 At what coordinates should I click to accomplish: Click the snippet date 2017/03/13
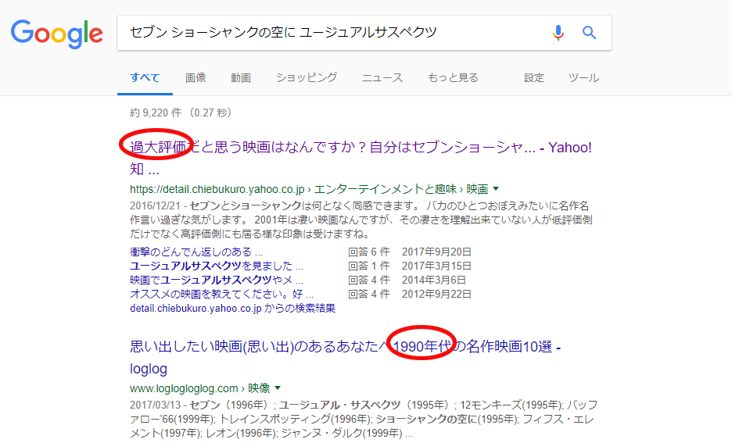coord(155,405)
